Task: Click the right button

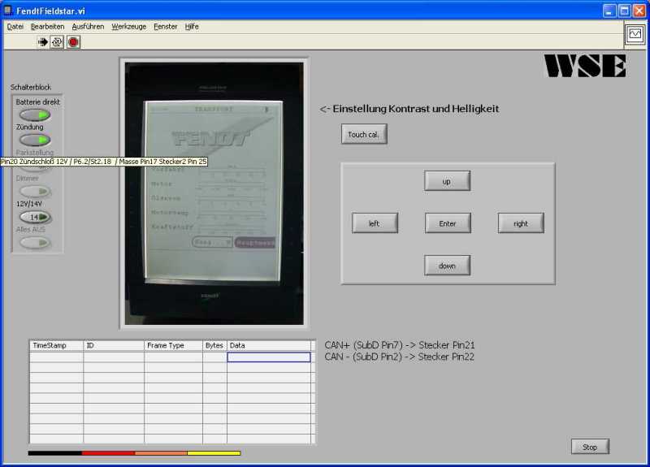Action: tap(521, 223)
